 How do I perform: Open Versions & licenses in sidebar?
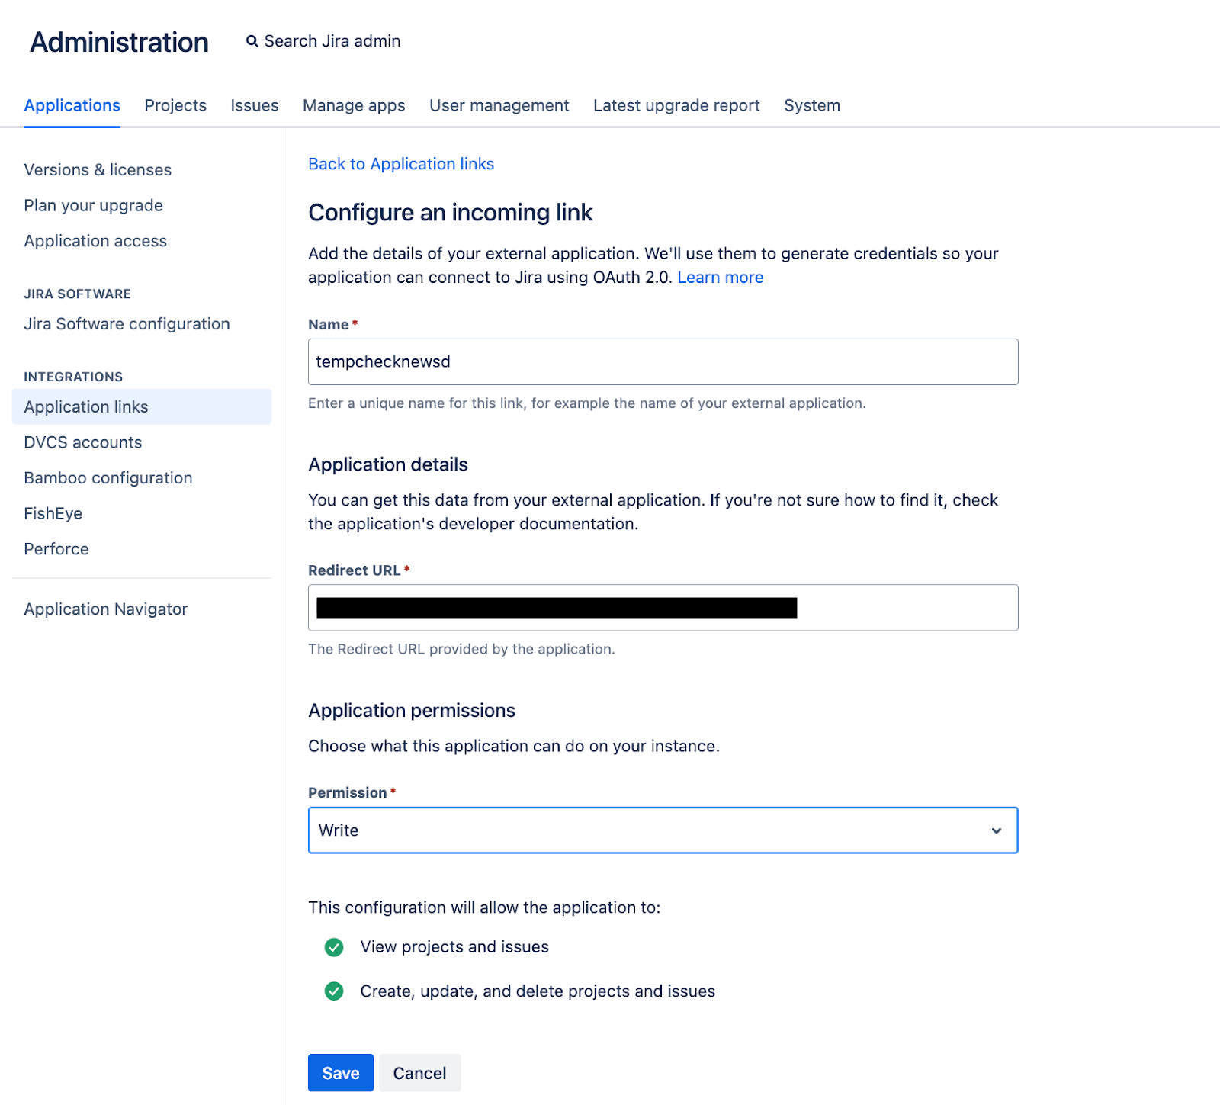point(98,170)
